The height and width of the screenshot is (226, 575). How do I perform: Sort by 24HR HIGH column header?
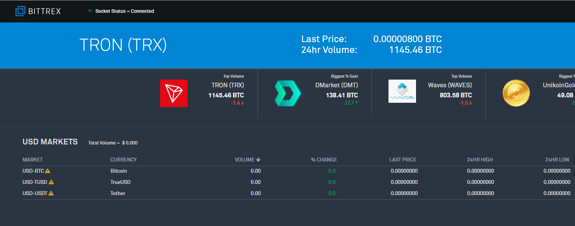[480, 160]
